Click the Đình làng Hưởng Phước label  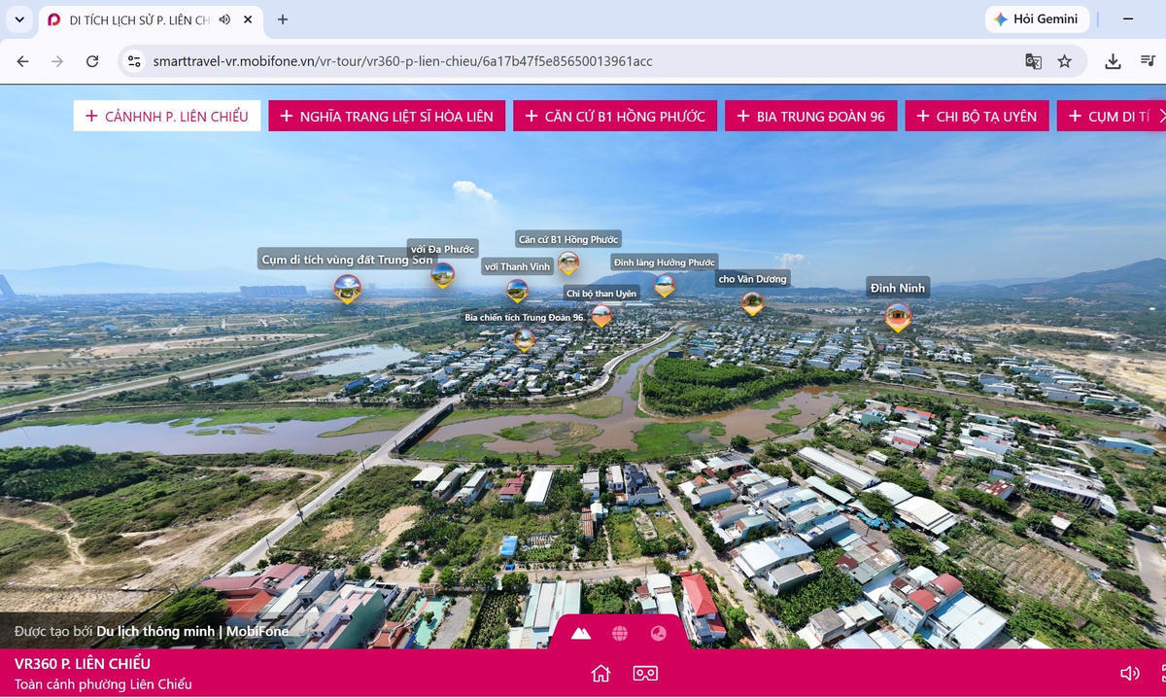(x=665, y=262)
